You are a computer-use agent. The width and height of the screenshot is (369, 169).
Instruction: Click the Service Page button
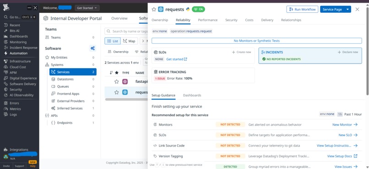332,10
